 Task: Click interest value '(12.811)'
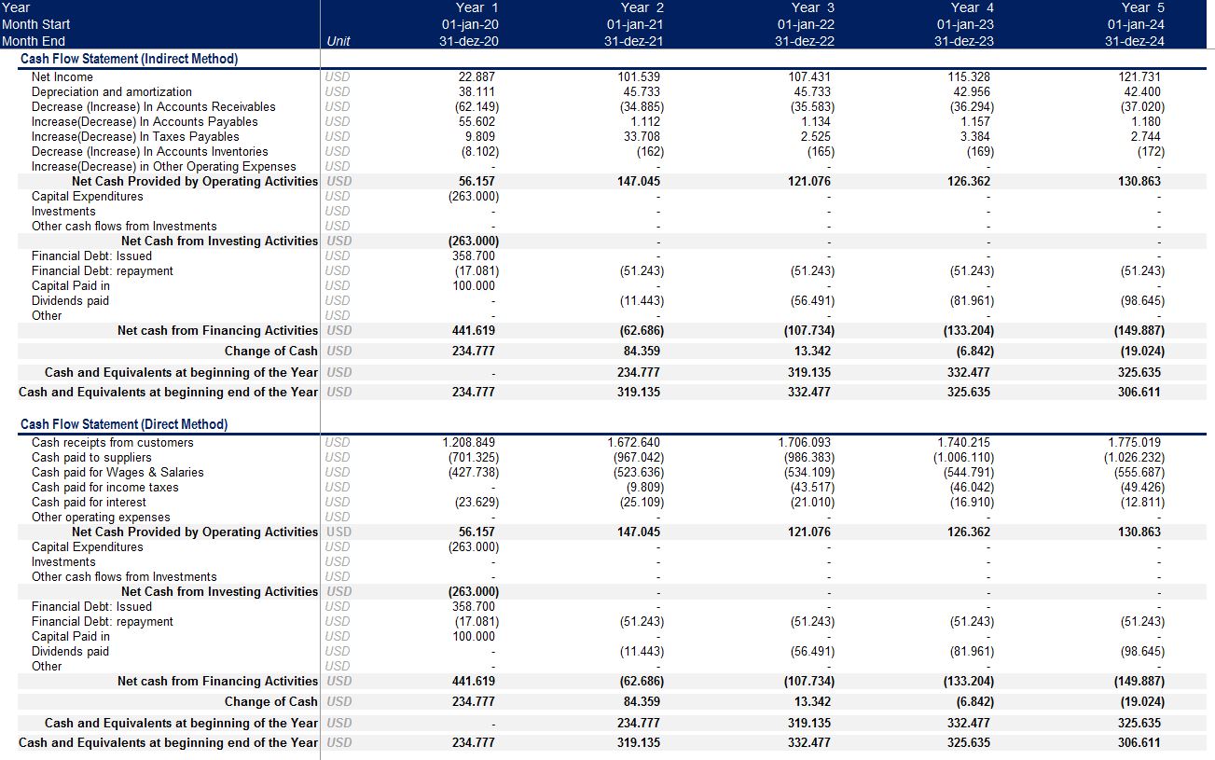1142,502
